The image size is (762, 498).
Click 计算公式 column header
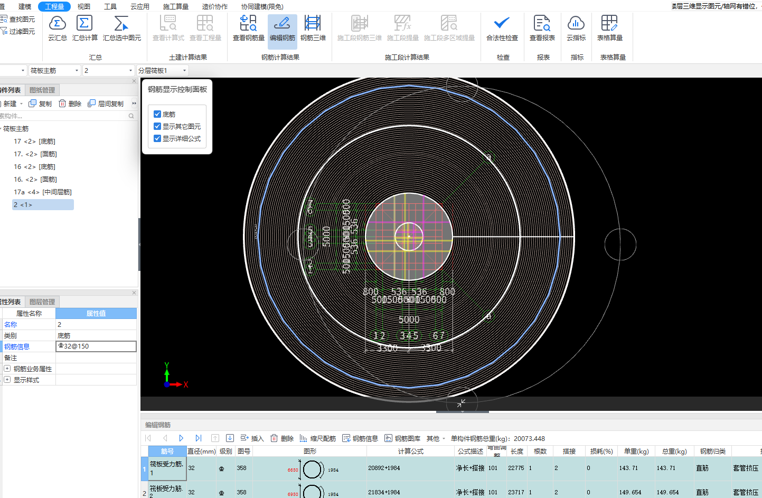410,452
